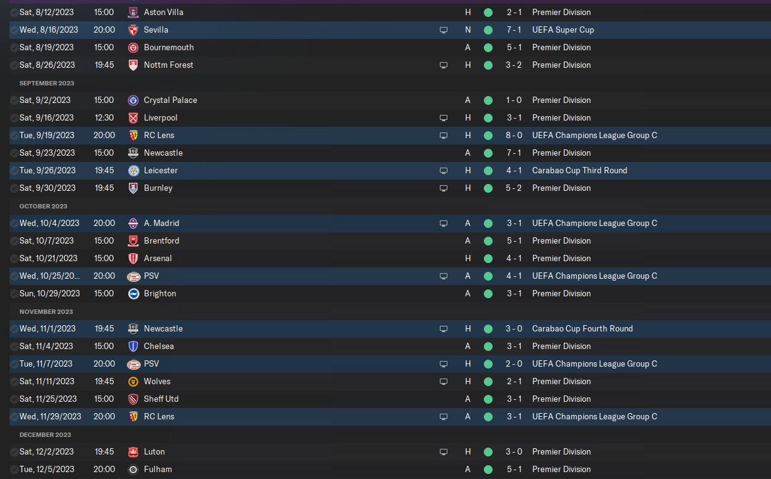Screen dimensions: 771x479
Task: Click the Leicester club badge icon
Action: [133, 170]
